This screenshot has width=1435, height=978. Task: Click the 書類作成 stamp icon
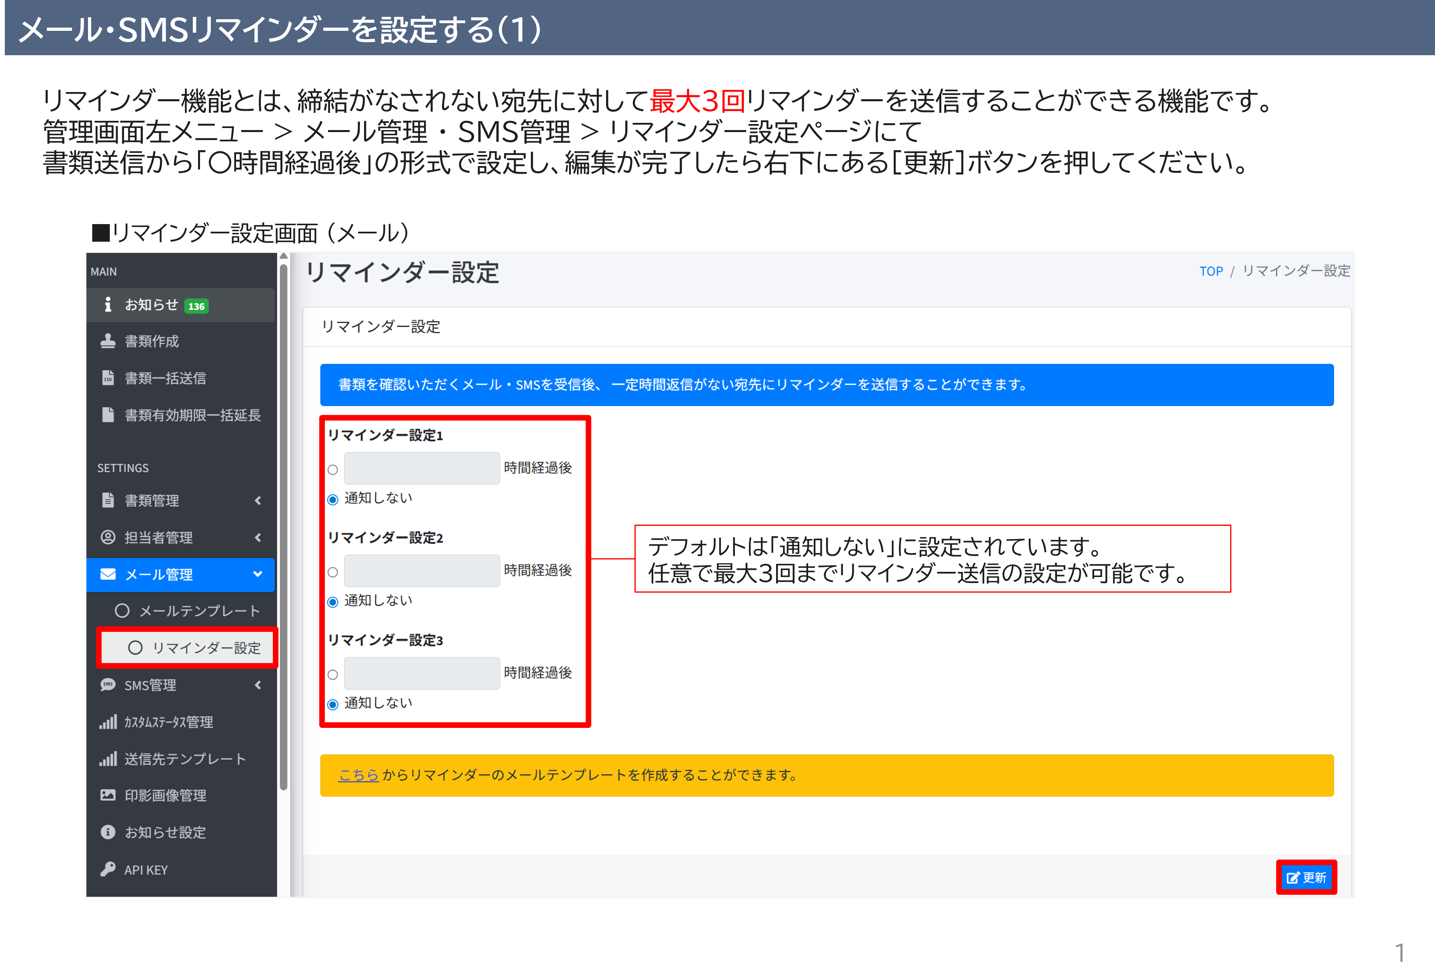(x=108, y=341)
